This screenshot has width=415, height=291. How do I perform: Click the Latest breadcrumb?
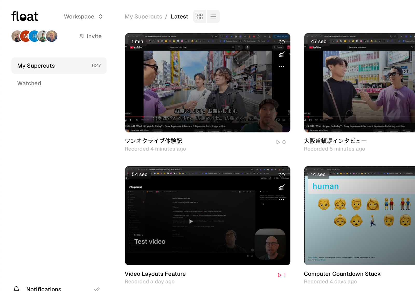(179, 17)
